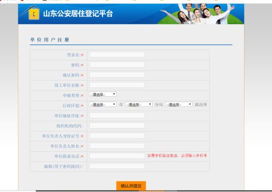Click the orange 确认并提交 button
Screen dimensions: 272x192
131,186
